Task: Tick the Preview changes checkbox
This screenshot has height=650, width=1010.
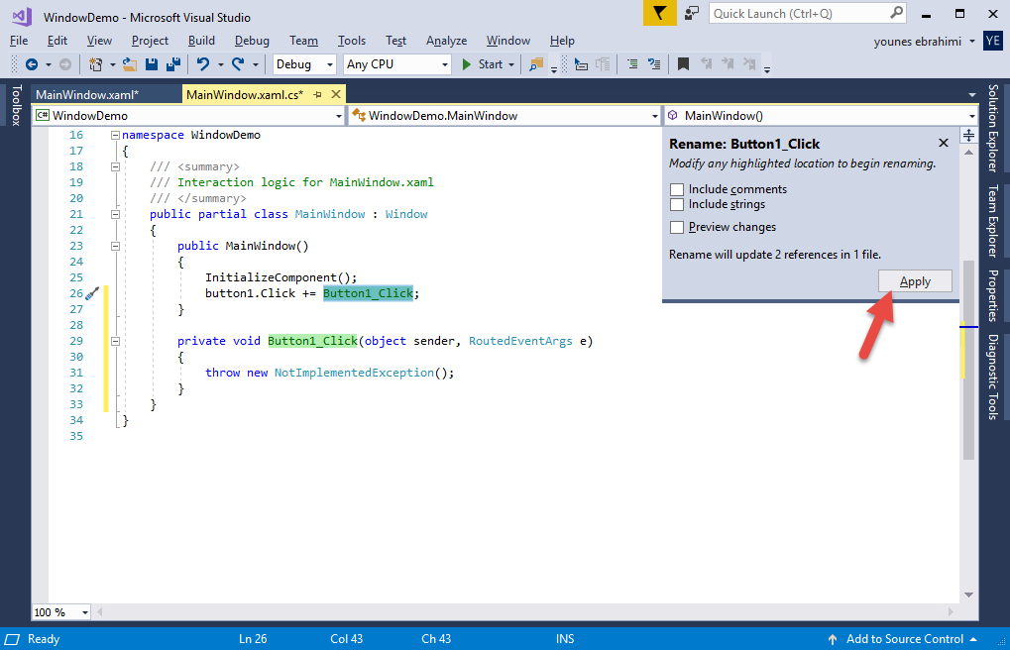Action: [x=677, y=227]
